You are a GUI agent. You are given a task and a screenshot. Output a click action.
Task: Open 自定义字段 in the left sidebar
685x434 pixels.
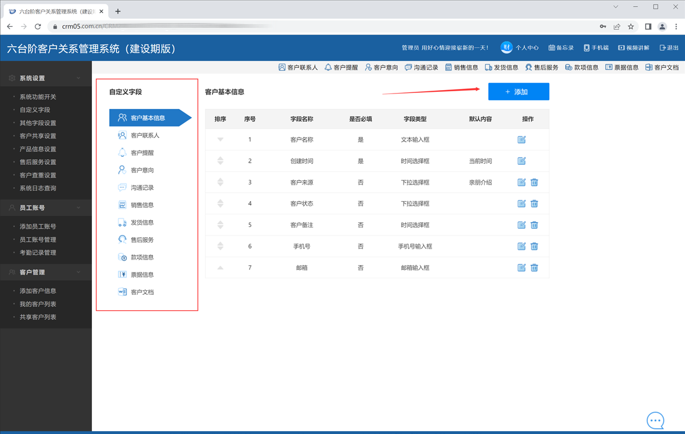(x=35, y=110)
